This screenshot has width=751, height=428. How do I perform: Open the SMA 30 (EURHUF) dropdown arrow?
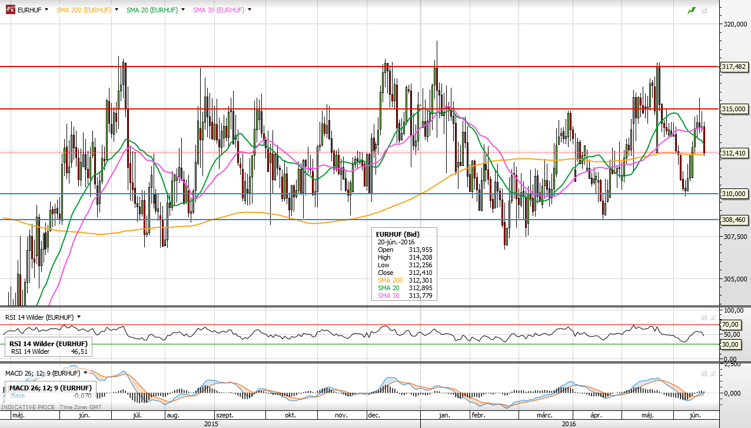click(250, 10)
